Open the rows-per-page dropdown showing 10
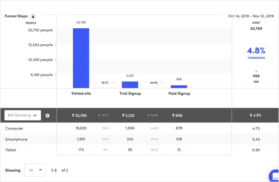This screenshot has height=182, width=279. [x=35, y=170]
